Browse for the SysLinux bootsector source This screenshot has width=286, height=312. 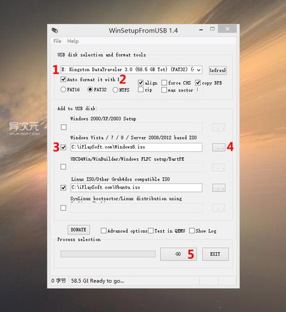(219, 208)
